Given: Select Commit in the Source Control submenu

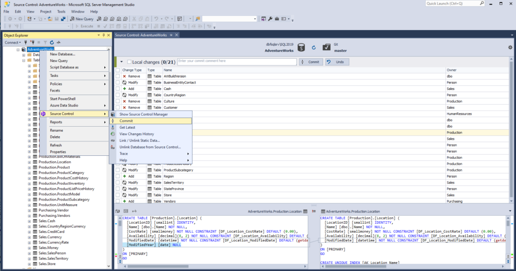Looking at the screenshot, I should coord(151,121).
